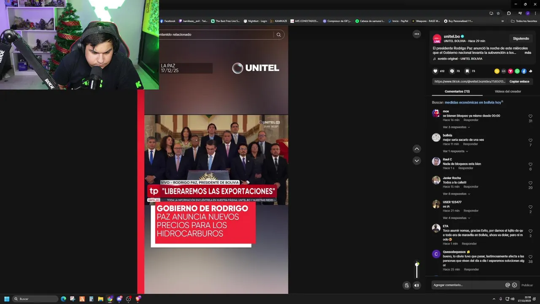The height and width of the screenshot is (304, 540).
Task: Open the three-dots video options menu
Action: [x=417, y=34]
